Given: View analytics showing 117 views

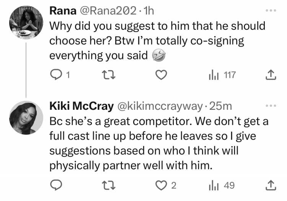Looking at the screenshot, I should [222, 75].
